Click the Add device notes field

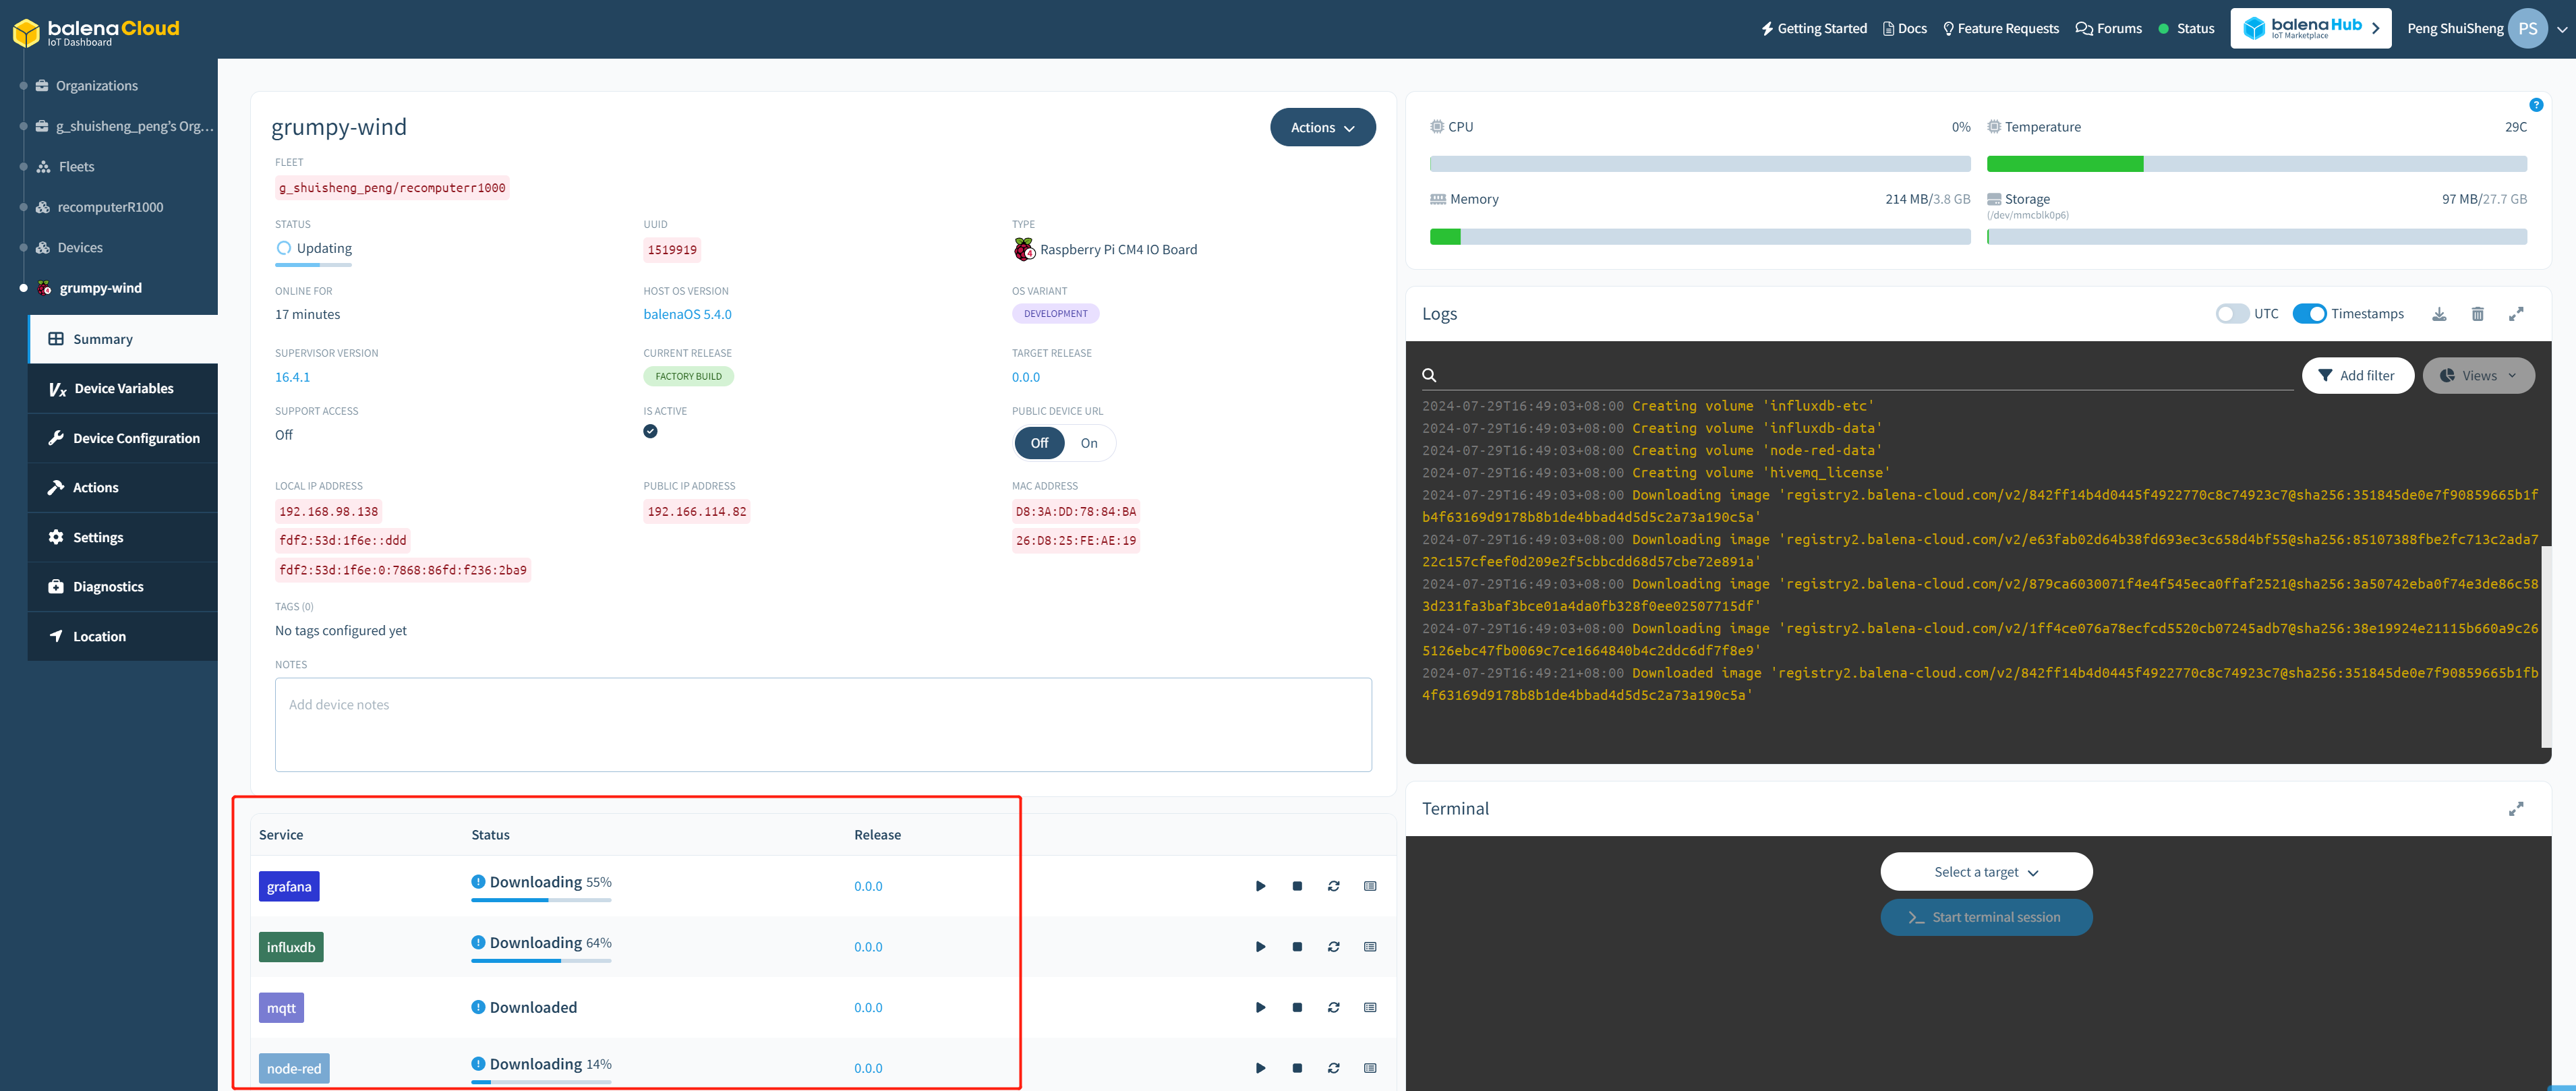coord(823,725)
